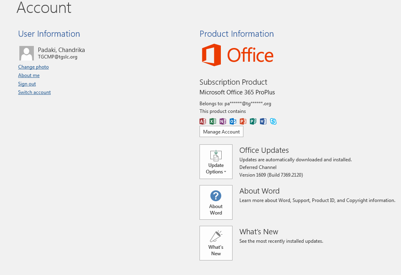Image resolution: width=401 pixels, height=275 pixels.
Task: Click the Outlook app icon
Action: coord(233,121)
